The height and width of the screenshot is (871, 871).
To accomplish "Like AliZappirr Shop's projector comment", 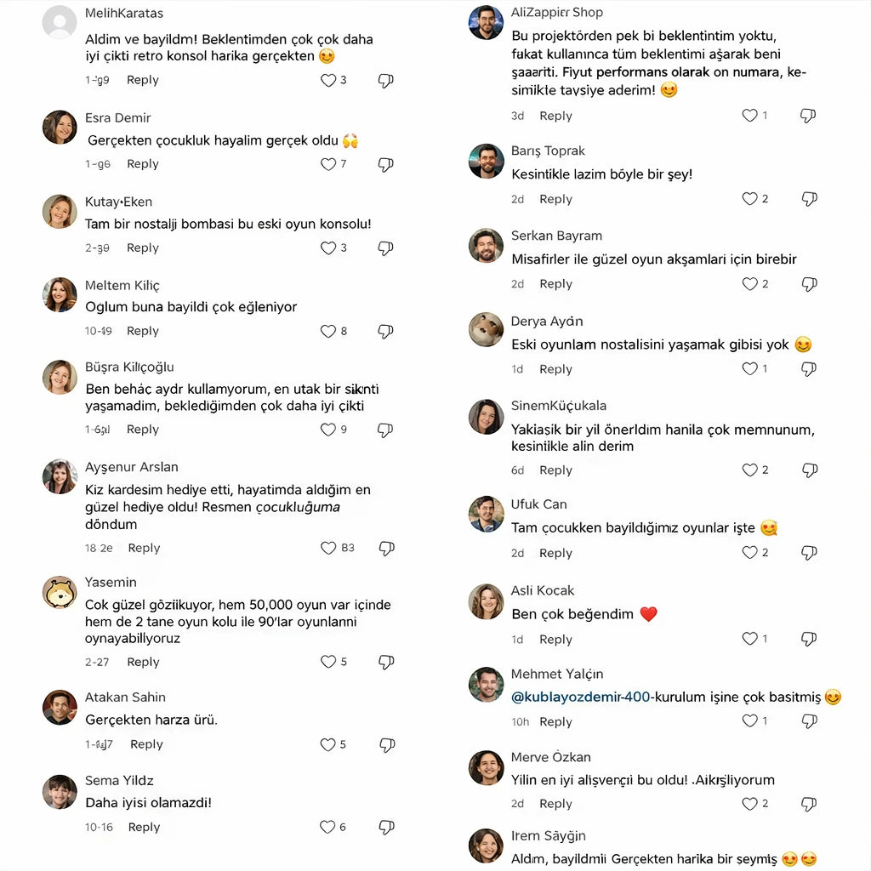I will [749, 116].
